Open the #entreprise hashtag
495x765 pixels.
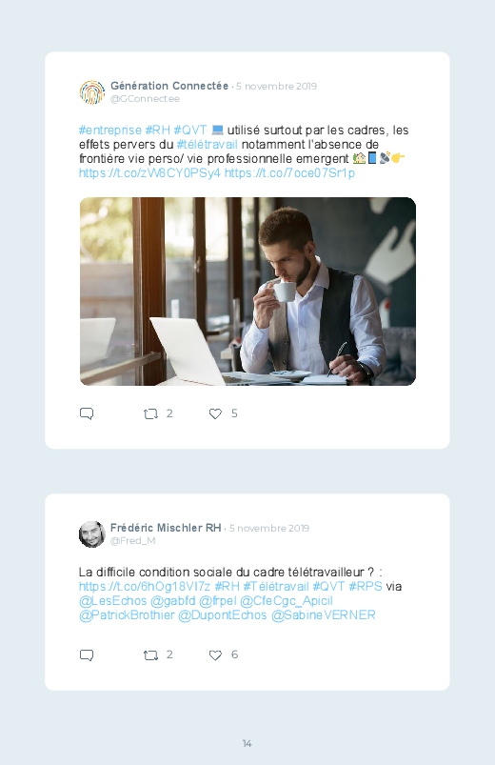(x=110, y=131)
